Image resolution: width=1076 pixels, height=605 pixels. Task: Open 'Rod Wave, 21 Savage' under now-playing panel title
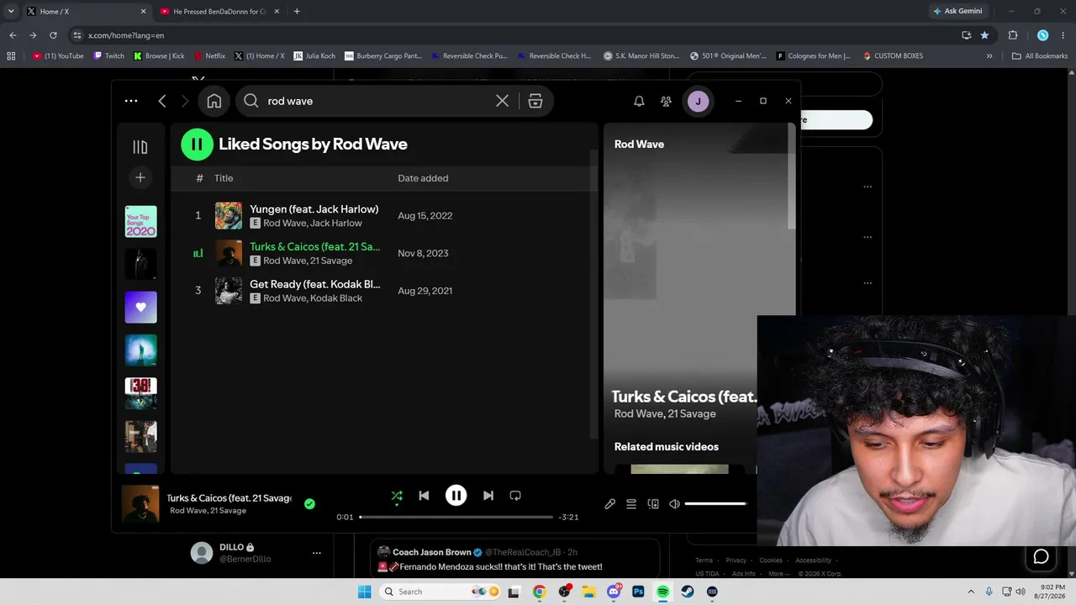coord(665,414)
